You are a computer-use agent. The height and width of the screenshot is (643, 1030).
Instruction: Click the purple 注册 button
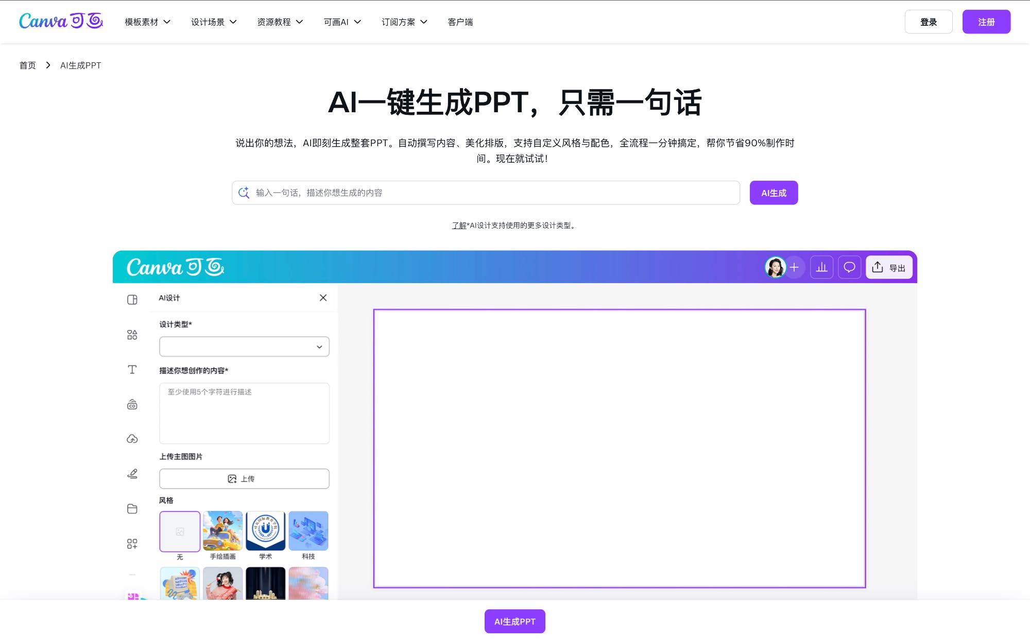click(986, 22)
